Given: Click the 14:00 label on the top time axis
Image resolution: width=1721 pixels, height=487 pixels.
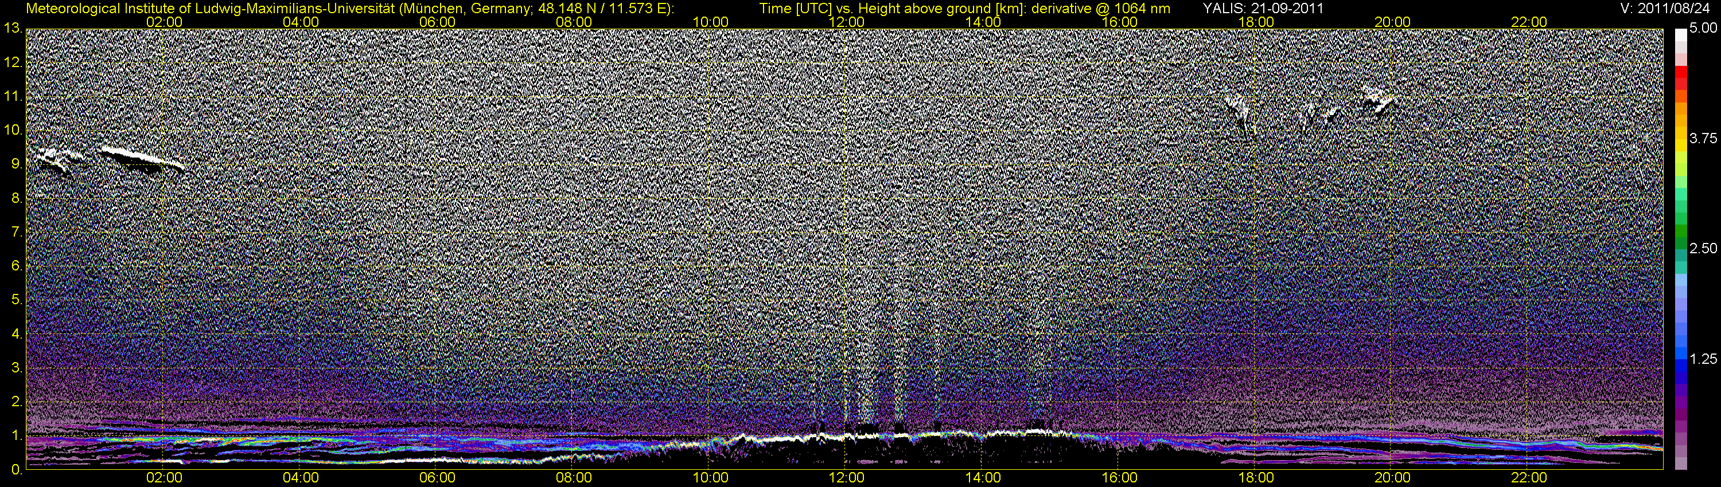Looking at the screenshot, I should coord(983,22).
